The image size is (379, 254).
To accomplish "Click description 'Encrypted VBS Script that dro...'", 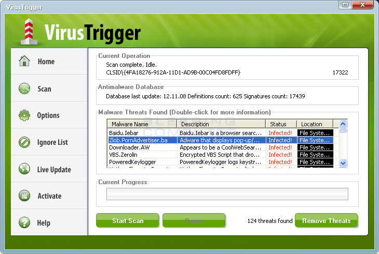I will click(x=220, y=155).
